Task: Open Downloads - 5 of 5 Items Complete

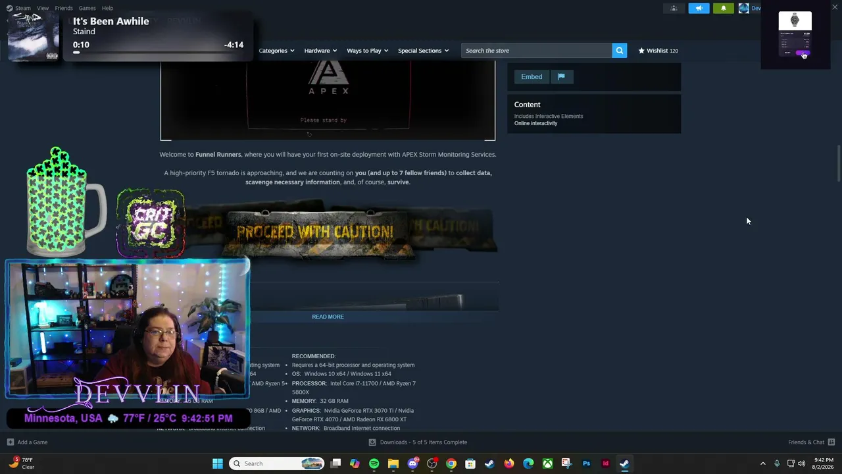Action: [x=423, y=442]
